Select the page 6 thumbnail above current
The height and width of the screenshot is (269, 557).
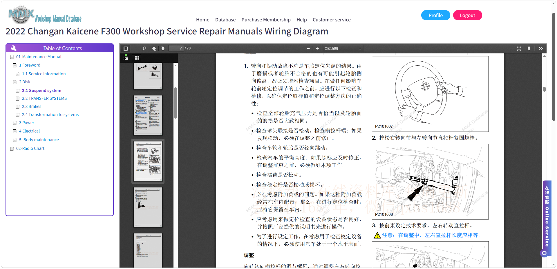pos(148,115)
